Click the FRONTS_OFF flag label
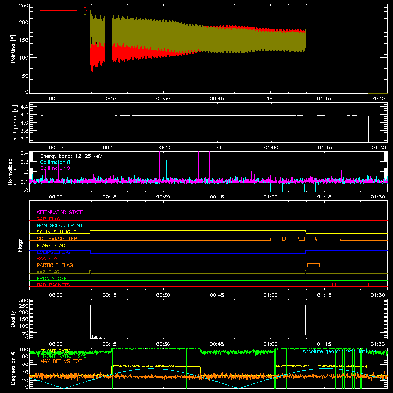This screenshot has width=393, height=393. coord(52,278)
